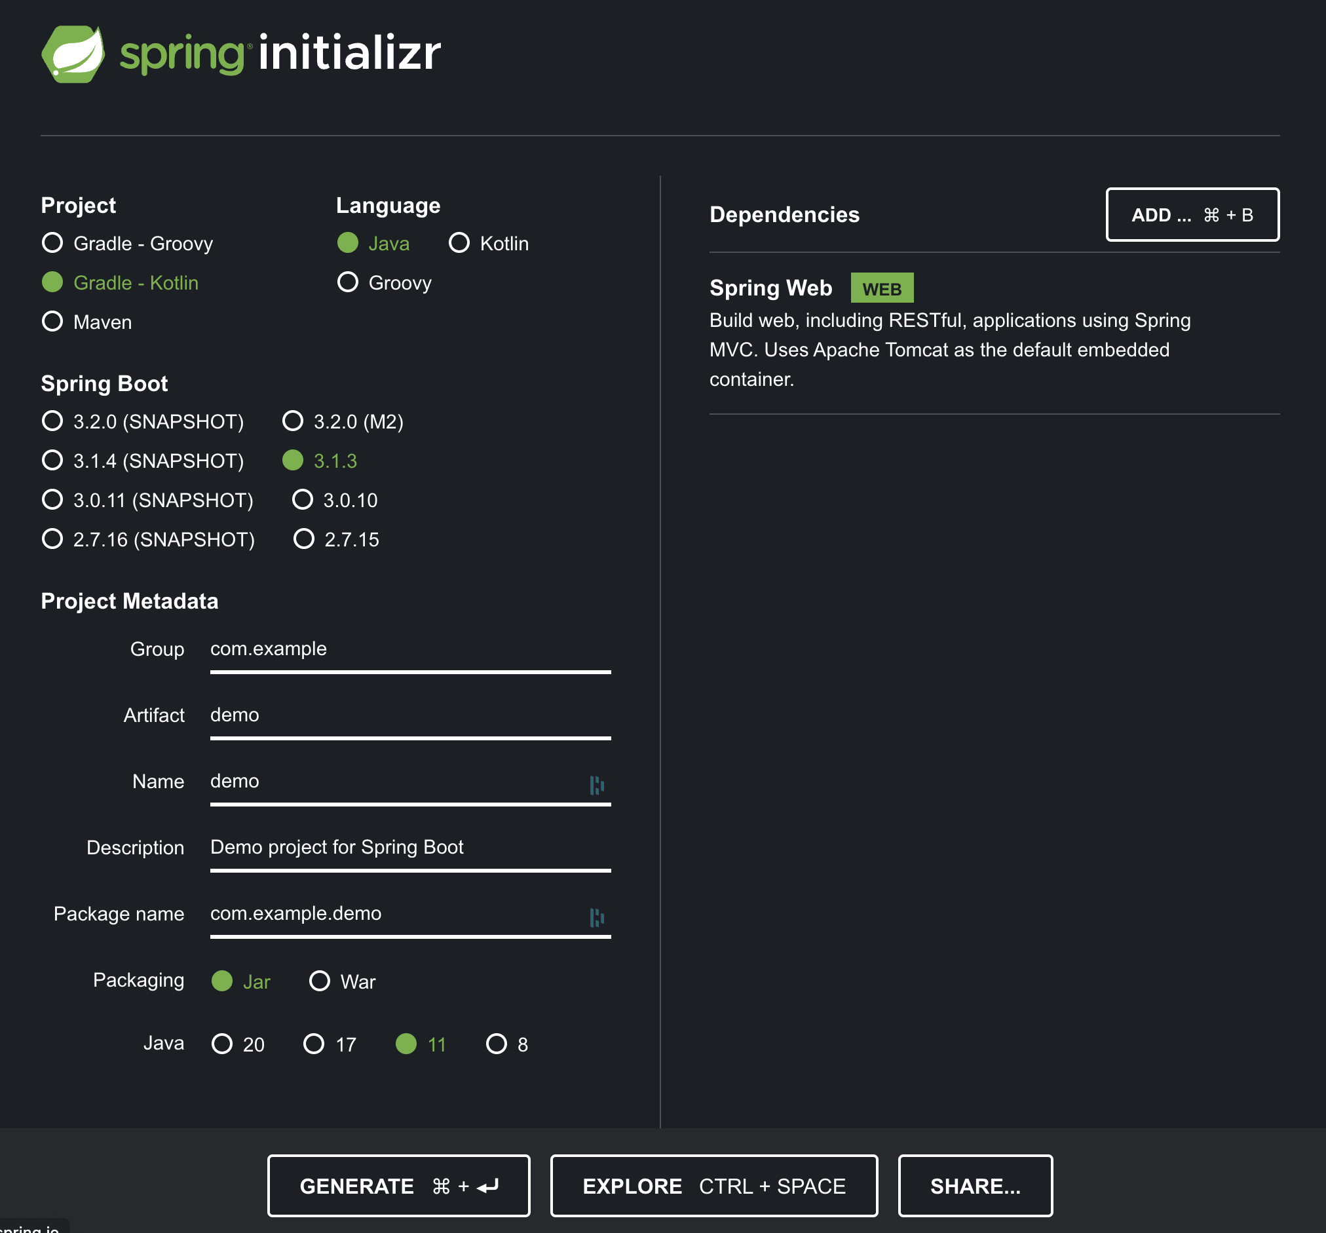The image size is (1326, 1233).
Task: Click the Spring leaf logo
Action: (73, 54)
